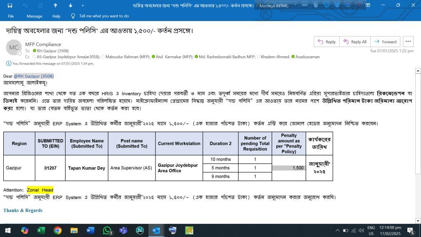Open the more actions ellipsis menu
This screenshot has width=421, height=237.
[408, 42]
